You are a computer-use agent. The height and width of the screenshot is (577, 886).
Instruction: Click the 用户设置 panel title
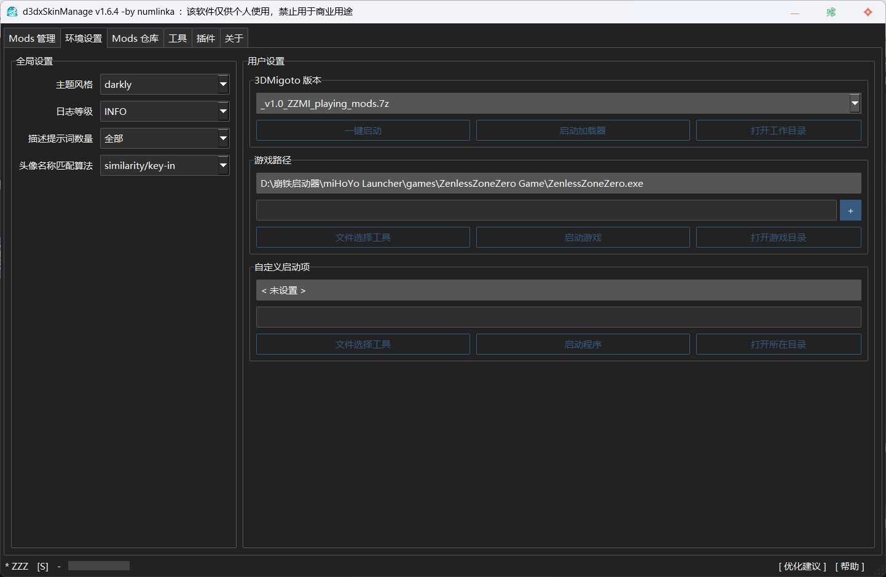tap(266, 61)
